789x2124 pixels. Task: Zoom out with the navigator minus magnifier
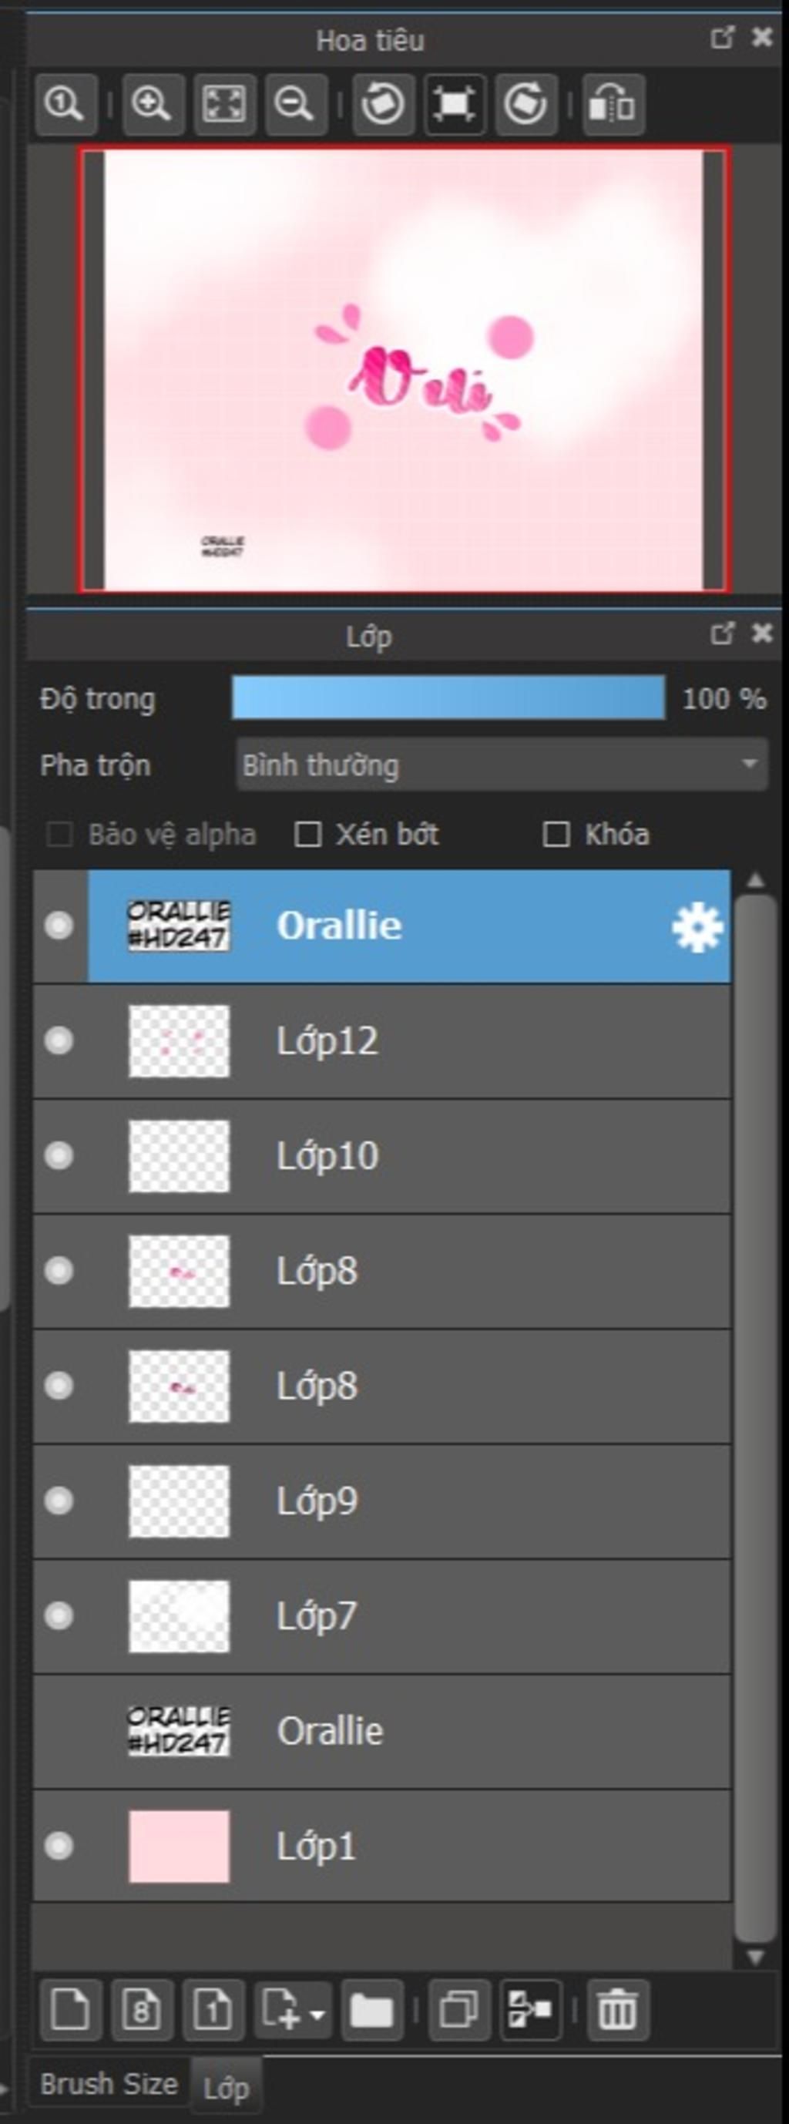[x=295, y=105]
